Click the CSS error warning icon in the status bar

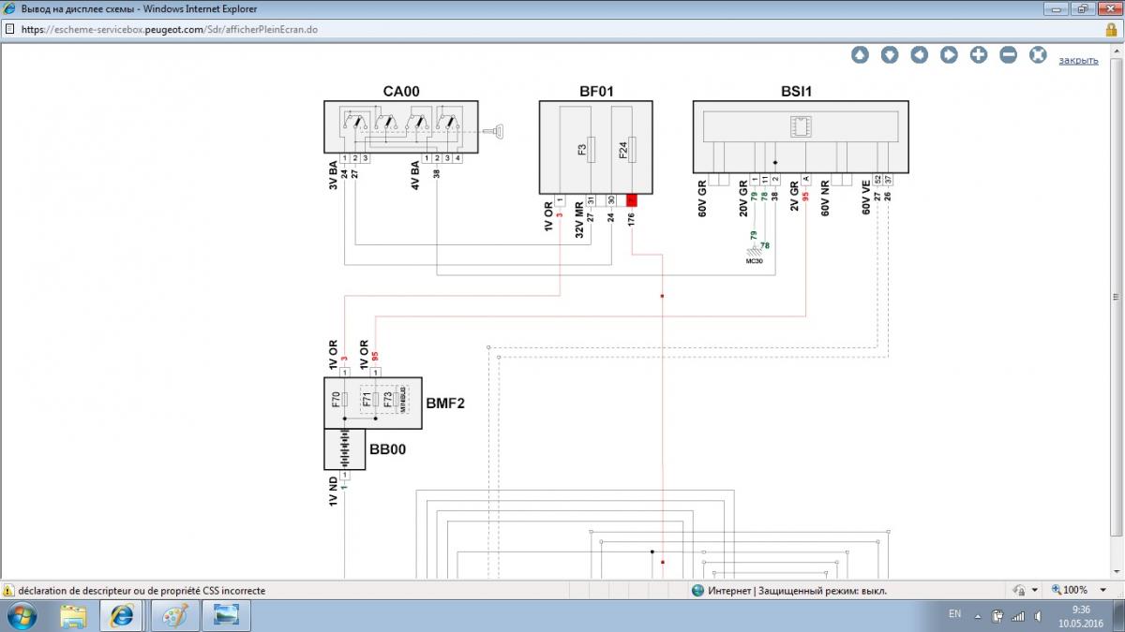point(8,591)
